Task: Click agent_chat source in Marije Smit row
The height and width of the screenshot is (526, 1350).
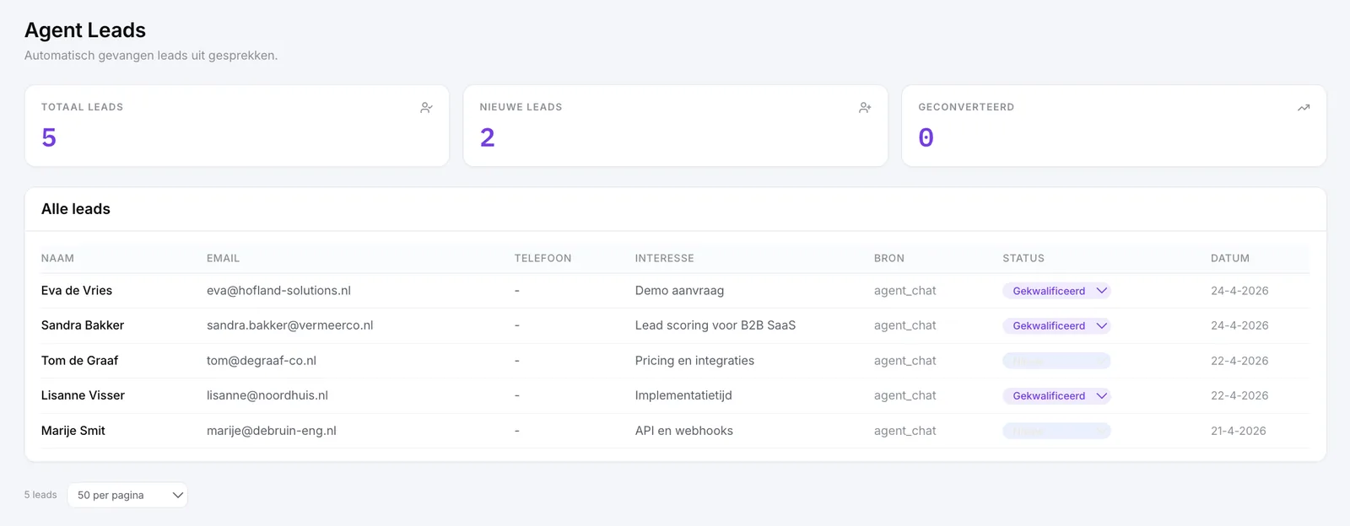Action: coord(905,430)
